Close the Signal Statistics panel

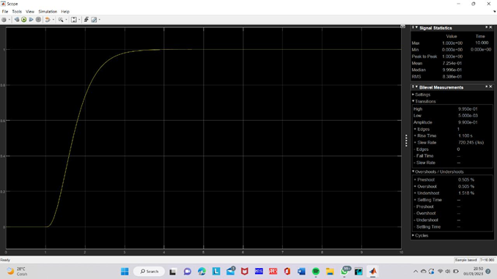490,28
